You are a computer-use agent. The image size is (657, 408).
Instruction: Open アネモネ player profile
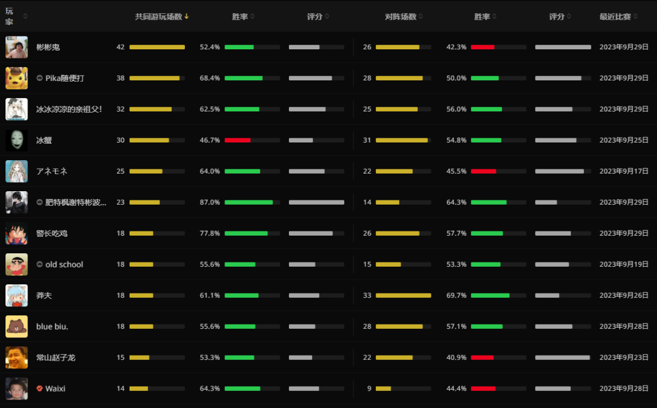click(52, 171)
